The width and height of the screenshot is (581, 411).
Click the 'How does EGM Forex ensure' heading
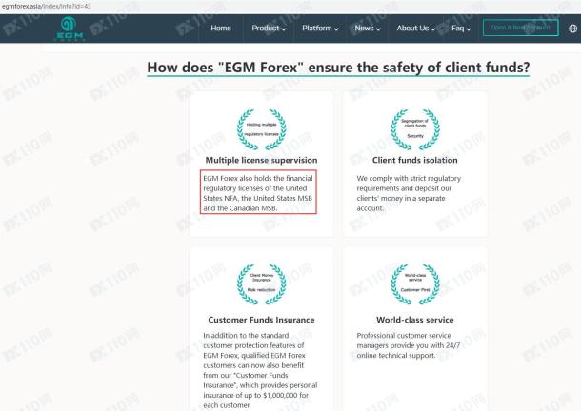click(338, 68)
